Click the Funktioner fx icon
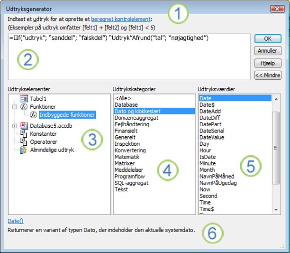 tap(24, 107)
